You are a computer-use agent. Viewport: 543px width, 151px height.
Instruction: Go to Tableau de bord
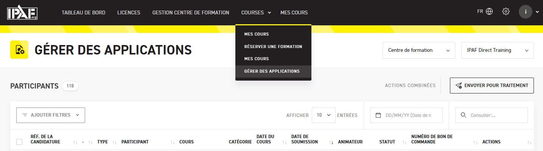click(83, 12)
